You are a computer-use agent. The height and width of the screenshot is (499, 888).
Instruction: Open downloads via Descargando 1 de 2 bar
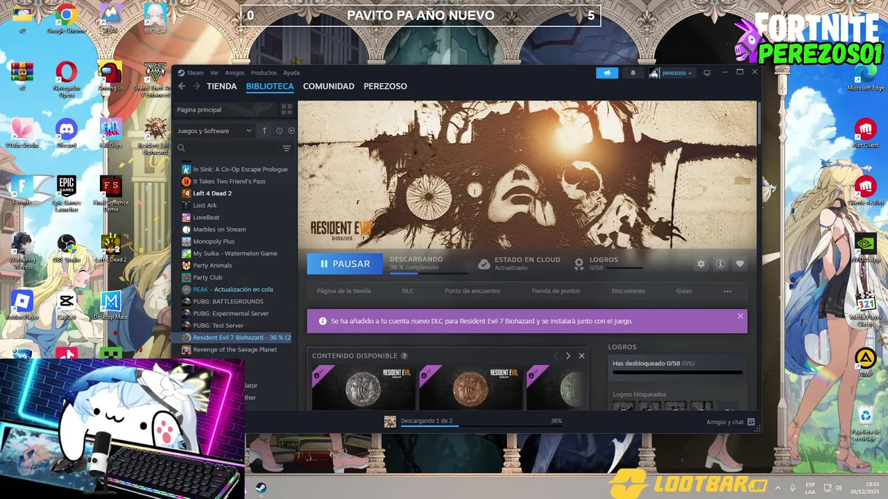473,421
